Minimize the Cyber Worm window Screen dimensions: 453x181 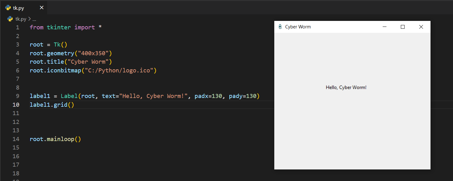385,27
